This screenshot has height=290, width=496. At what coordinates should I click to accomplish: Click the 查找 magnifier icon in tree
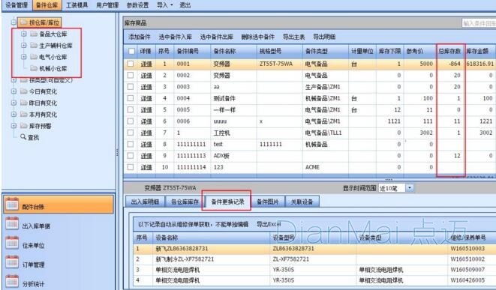23,137
